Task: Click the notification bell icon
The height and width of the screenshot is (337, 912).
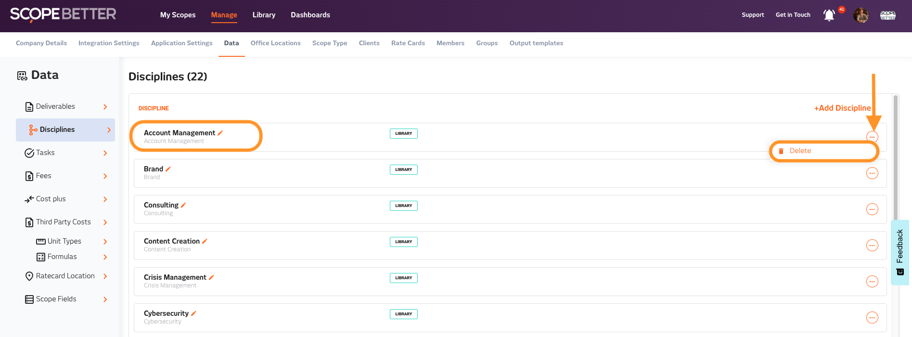Action: (829, 15)
